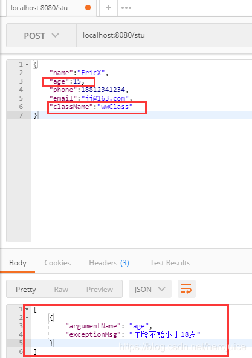Click "argumentName": "age" in response
The width and height of the screenshot is (252, 358).
109,326
